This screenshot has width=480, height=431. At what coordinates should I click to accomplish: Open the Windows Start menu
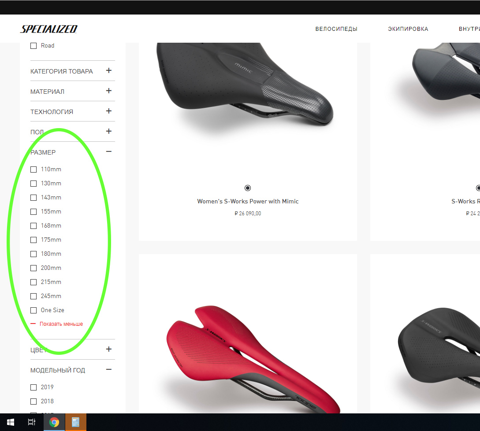[10, 422]
